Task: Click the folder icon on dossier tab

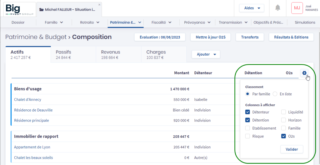Action: click(x=41, y=10)
